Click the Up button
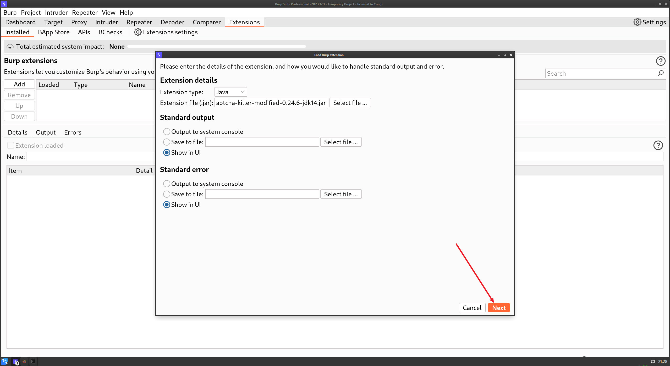670x366 pixels. tap(19, 106)
